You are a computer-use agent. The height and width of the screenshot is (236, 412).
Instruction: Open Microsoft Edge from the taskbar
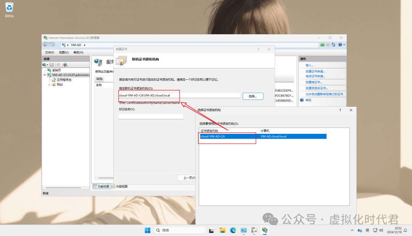click(233, 230)
